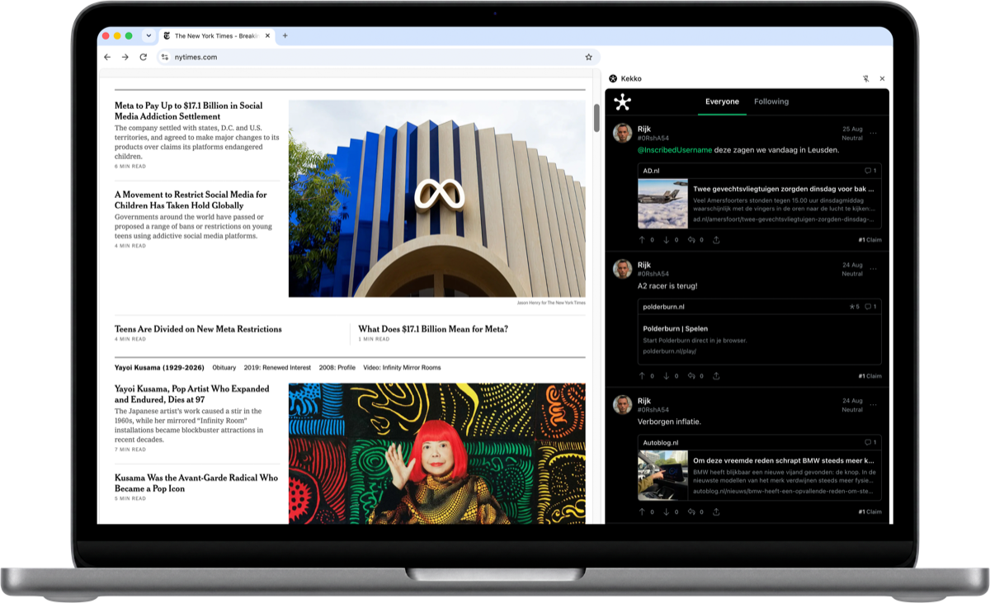Open more options for Verborgen inflatie post

coord(873,405)
